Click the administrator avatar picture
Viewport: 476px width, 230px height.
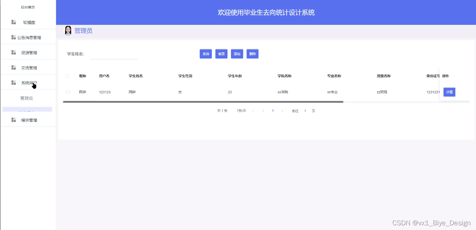point(68,31)
